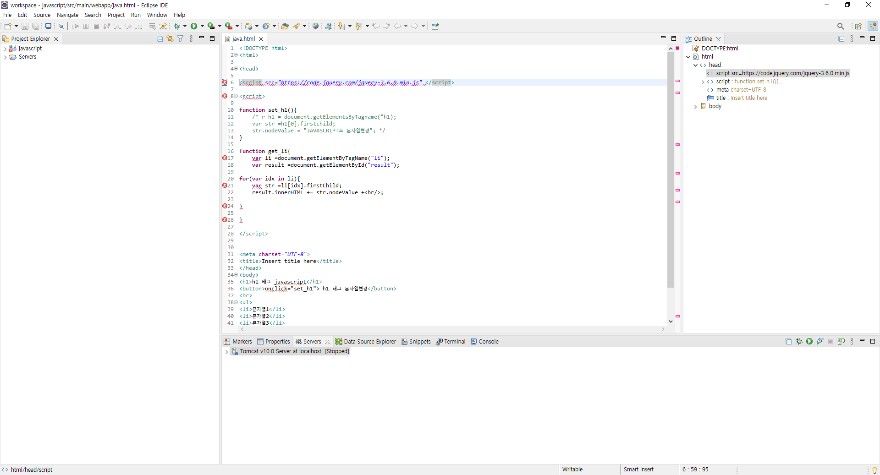The image size is (880, 475).
Task: Switch to the Terminal tab
Action: (451, 342)
